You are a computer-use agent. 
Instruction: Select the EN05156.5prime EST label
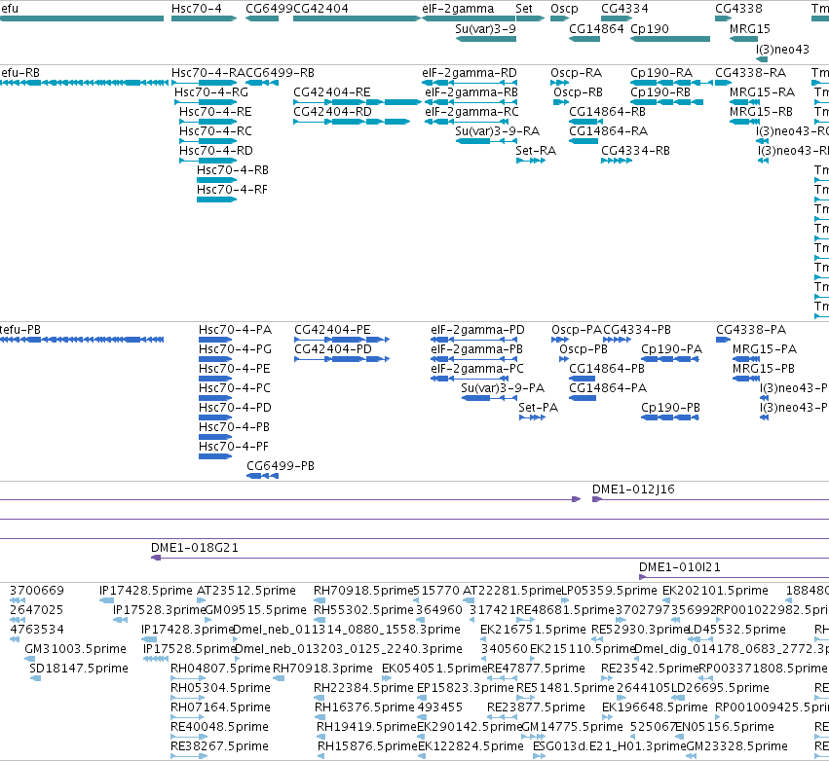pyautogui.click(x=725, y=728)
